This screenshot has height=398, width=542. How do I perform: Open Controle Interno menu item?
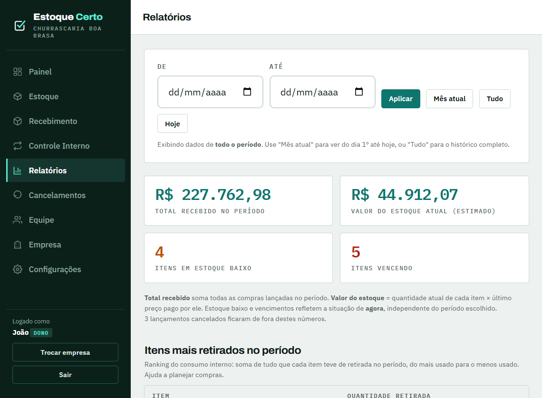click(66, 146)
